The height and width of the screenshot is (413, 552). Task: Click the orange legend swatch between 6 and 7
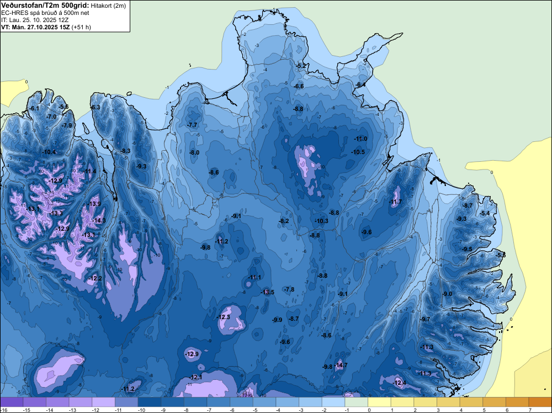coord(518,402)
